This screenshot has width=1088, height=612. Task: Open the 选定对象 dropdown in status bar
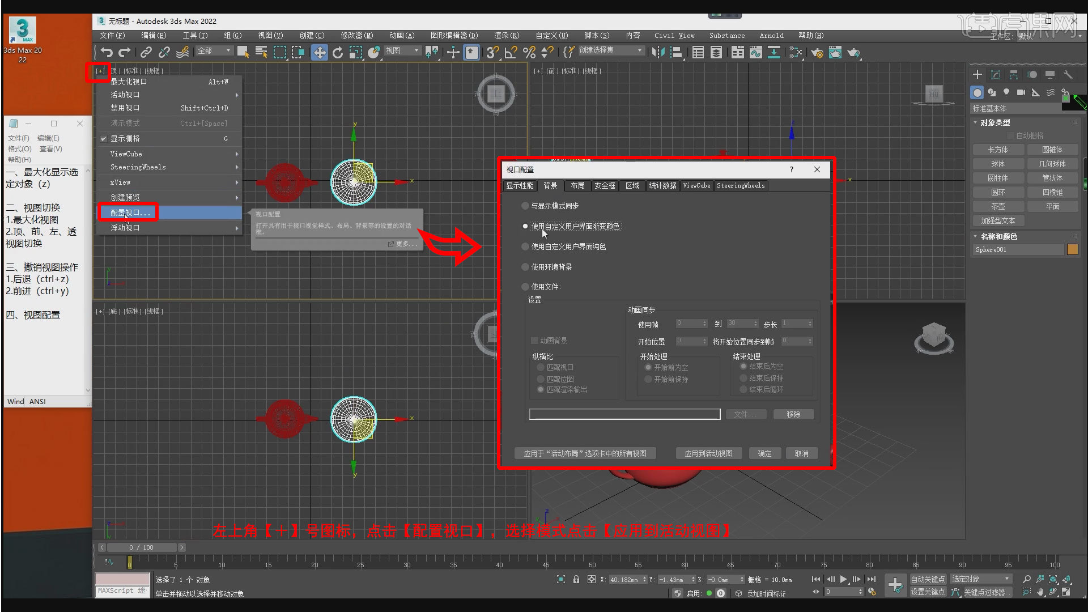980,579
